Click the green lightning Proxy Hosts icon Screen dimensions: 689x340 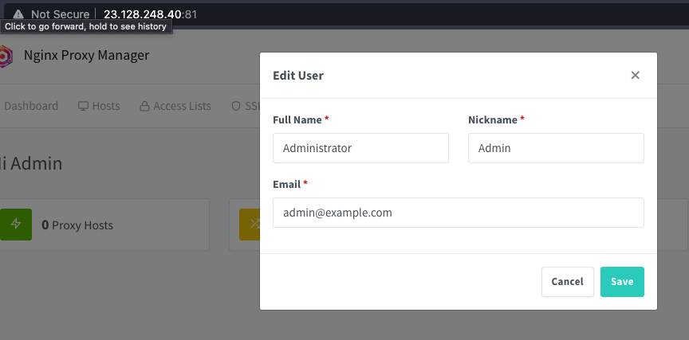coord(15,225)
